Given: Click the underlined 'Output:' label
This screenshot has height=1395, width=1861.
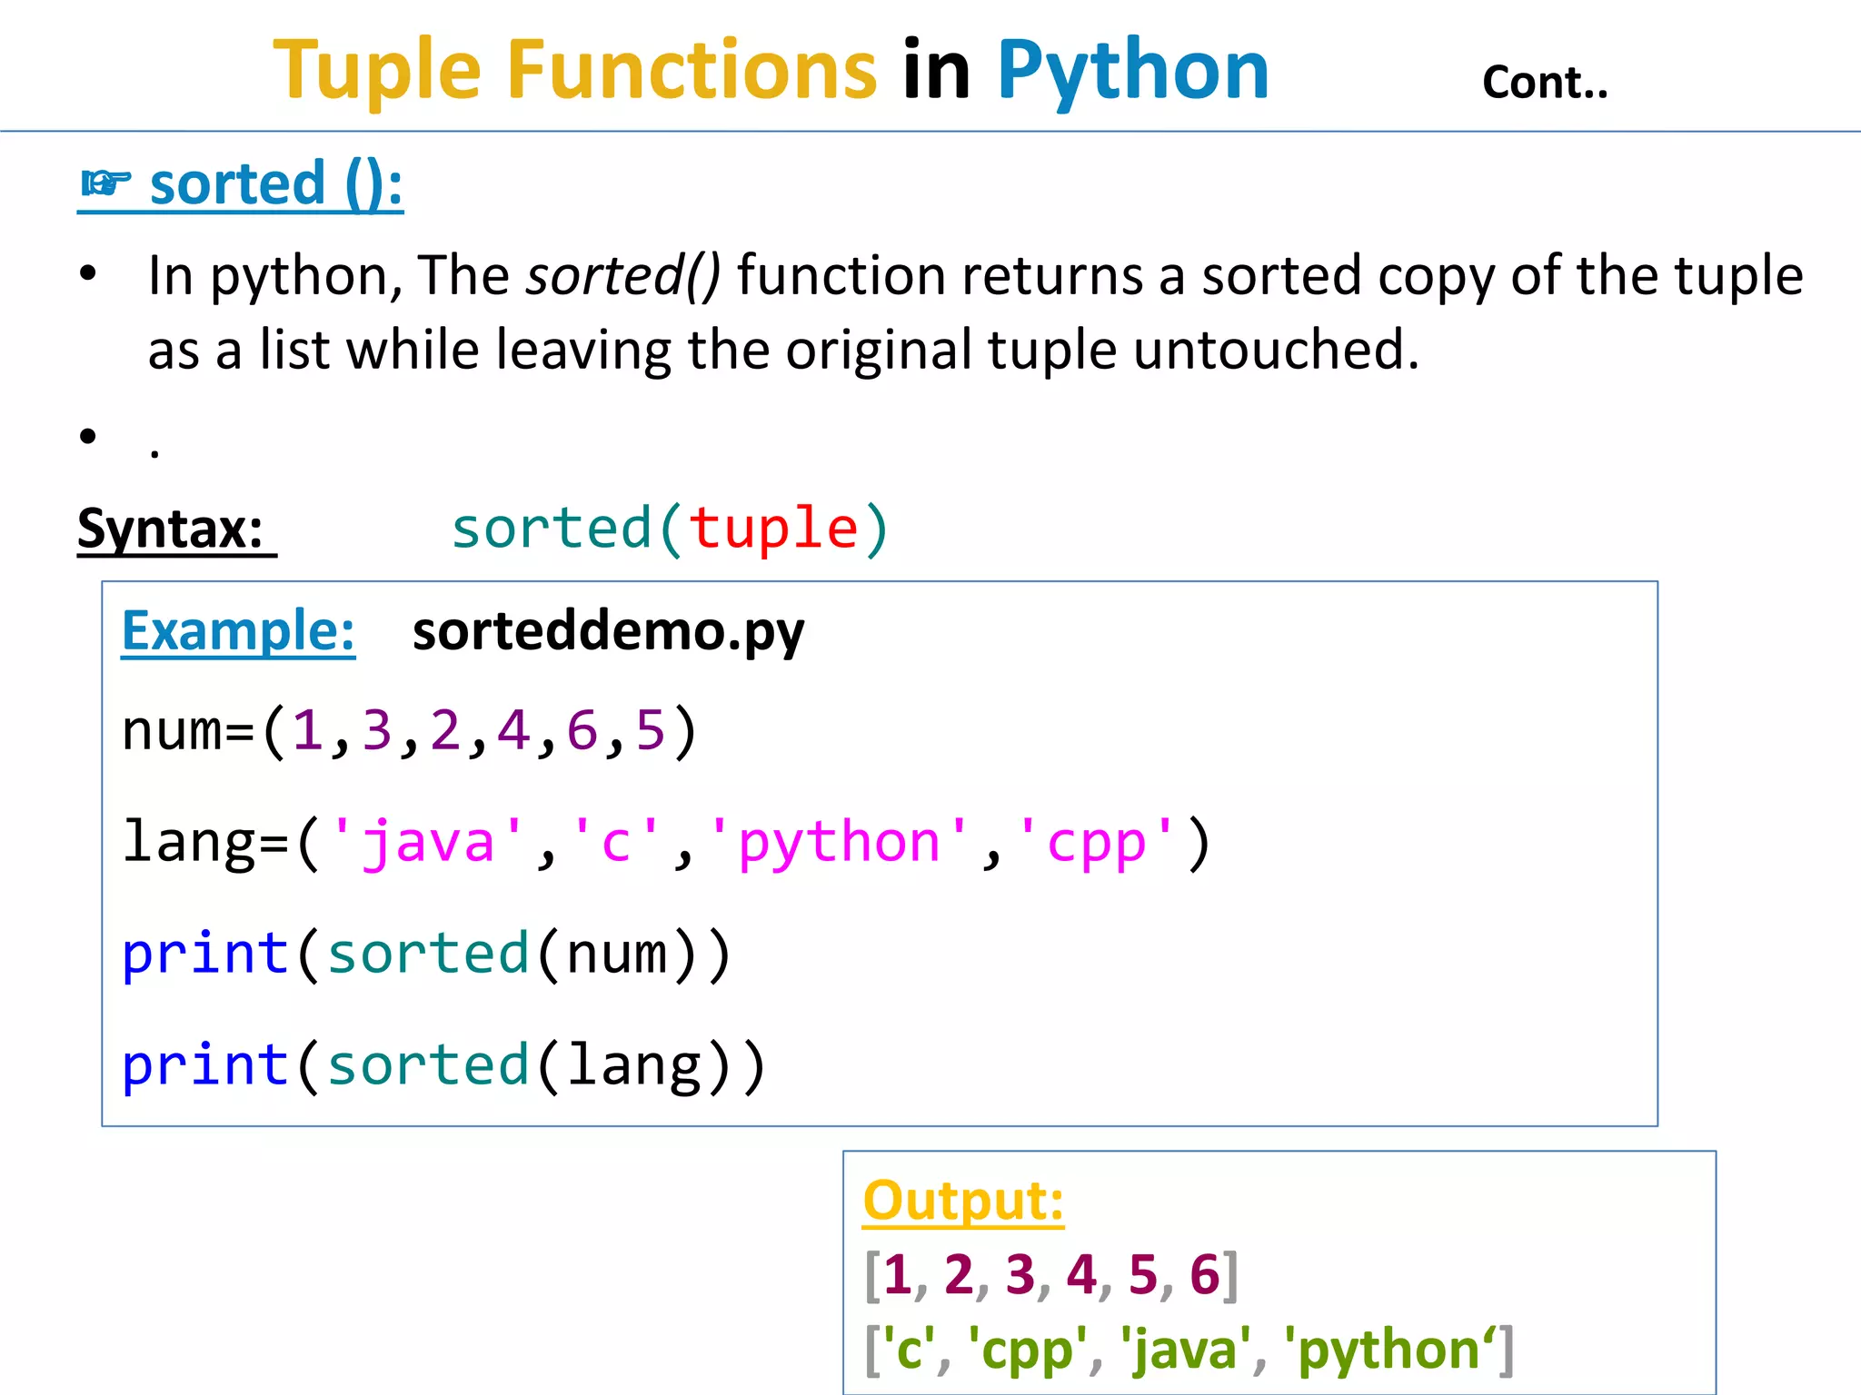Looking at the screenshot, I should (x=963, y=1201).
